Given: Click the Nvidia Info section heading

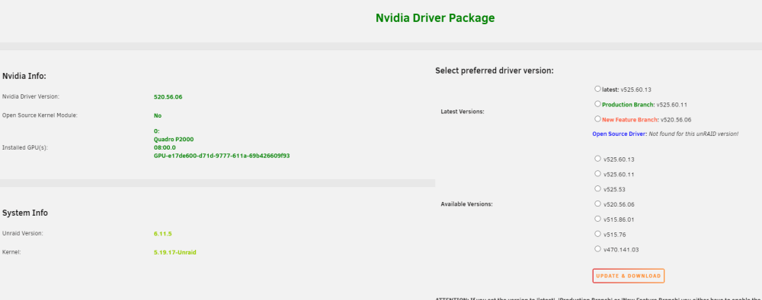Looking at the screenshot, I should click(24, 76).
